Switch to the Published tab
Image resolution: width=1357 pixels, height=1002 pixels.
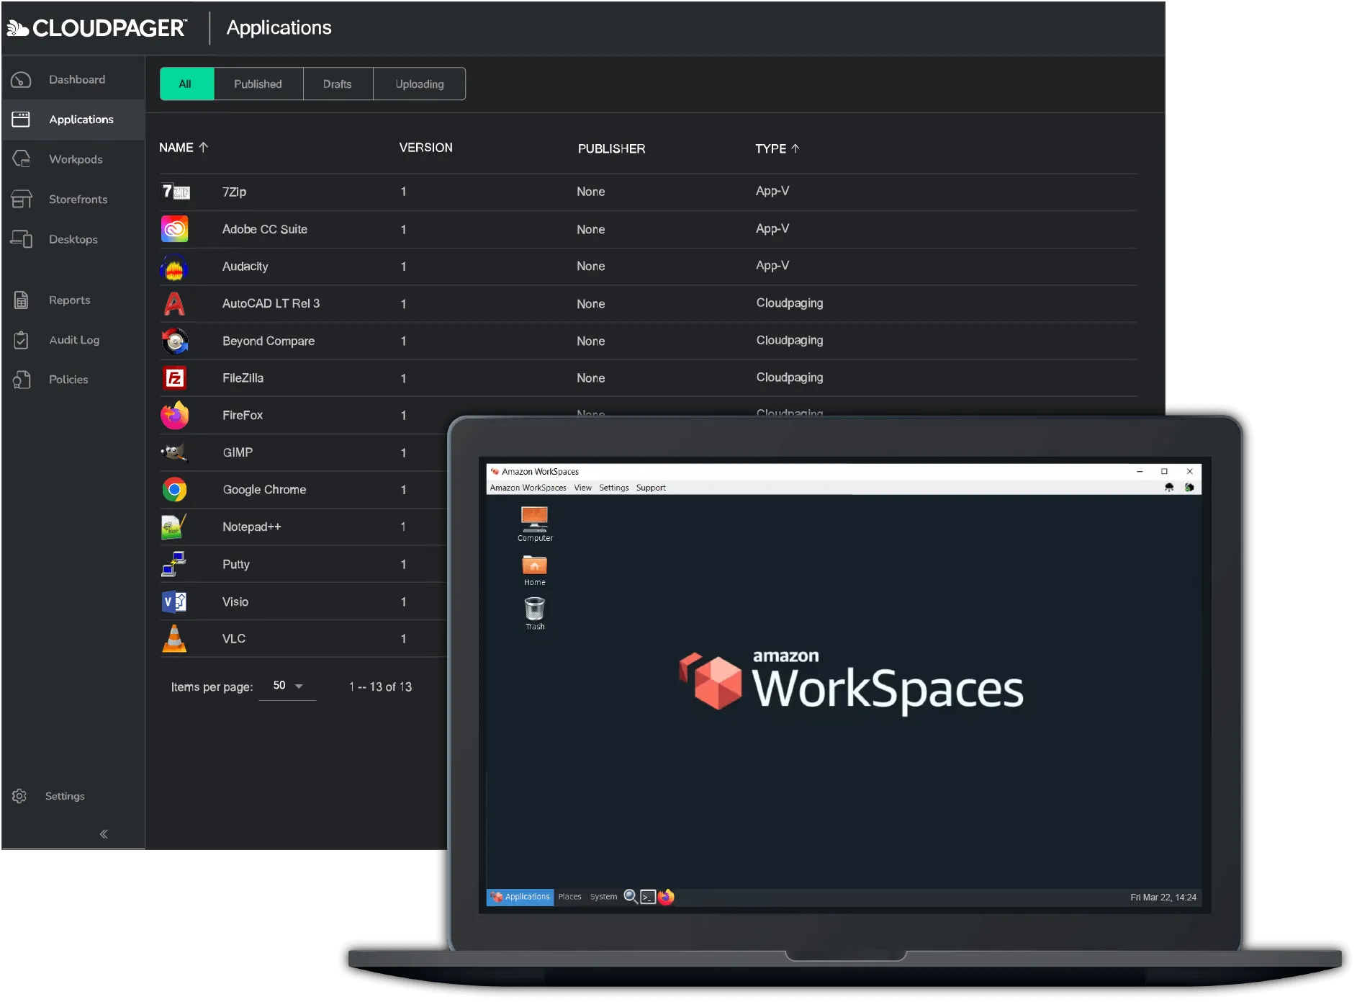[x=258, y=84]
